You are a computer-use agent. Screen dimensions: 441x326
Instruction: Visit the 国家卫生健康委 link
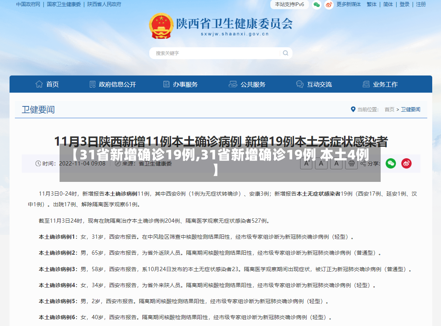[64, 4]
